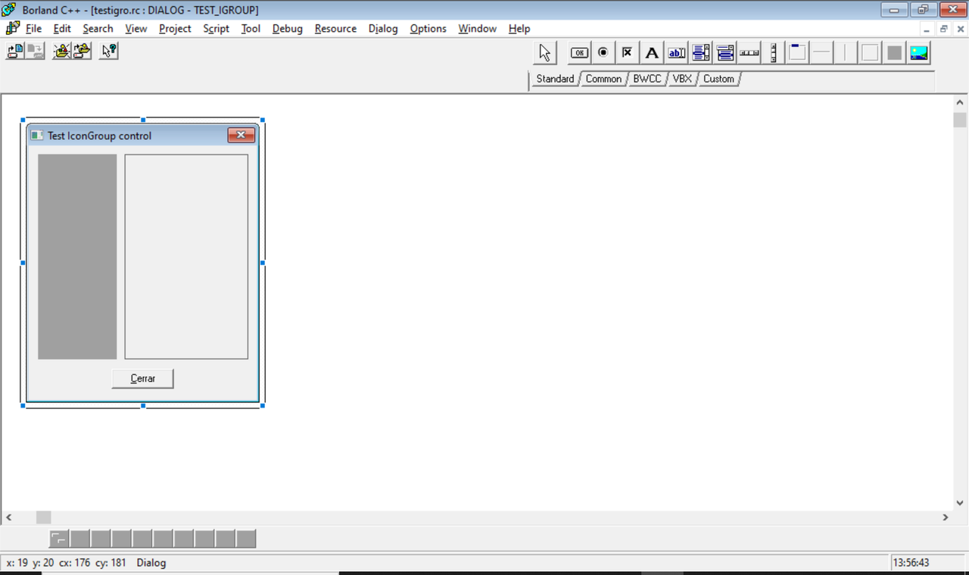
Task: Click the 'Dialog' label in status bar
Action: point(151,563)
